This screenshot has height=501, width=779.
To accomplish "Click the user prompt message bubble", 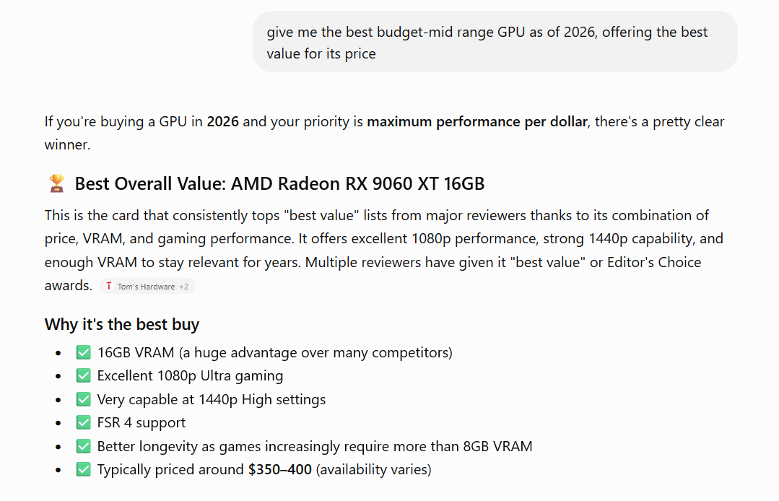I will click(495, 42).
